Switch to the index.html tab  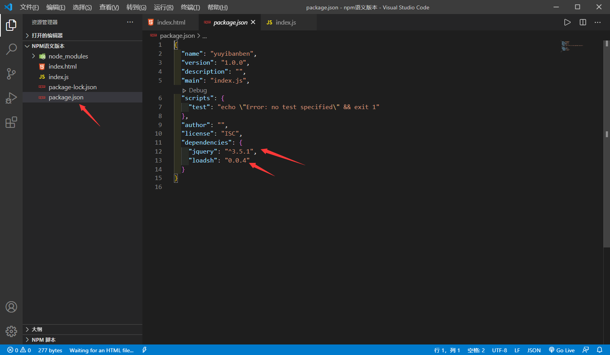tap(170, 22)
